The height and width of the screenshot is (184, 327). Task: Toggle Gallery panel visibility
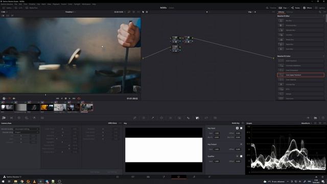7,8
